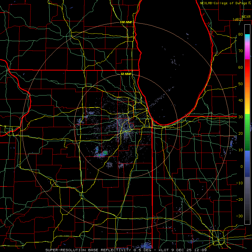Click the "0.5 DEG" elevation angle text

(x=143, y=250)
